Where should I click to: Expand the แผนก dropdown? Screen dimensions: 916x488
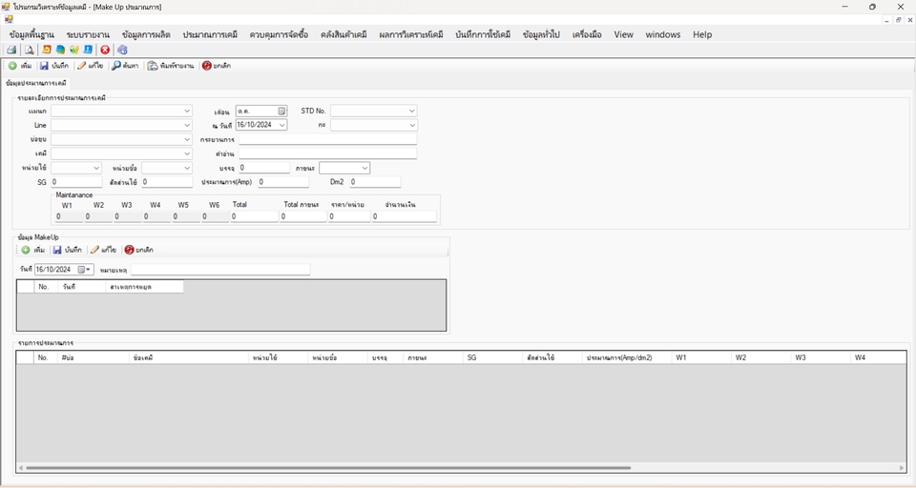coord(187,111)
